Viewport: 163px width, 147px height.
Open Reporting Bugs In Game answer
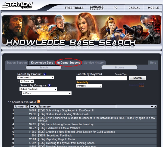[57, 139]
